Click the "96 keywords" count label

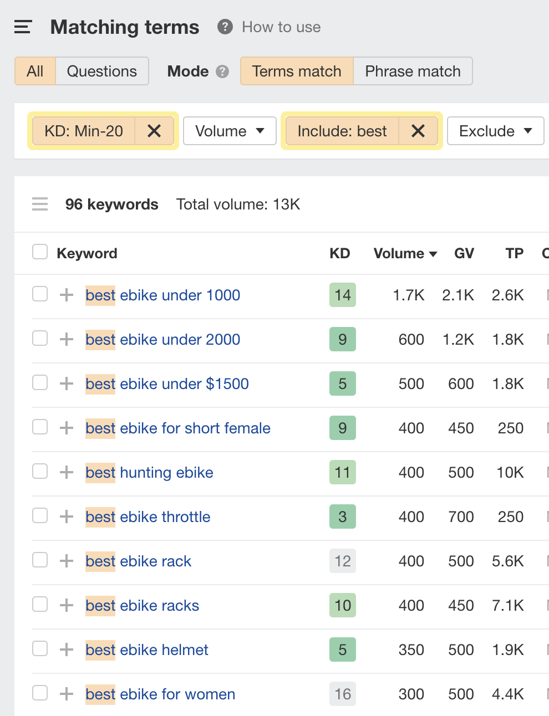111,204
